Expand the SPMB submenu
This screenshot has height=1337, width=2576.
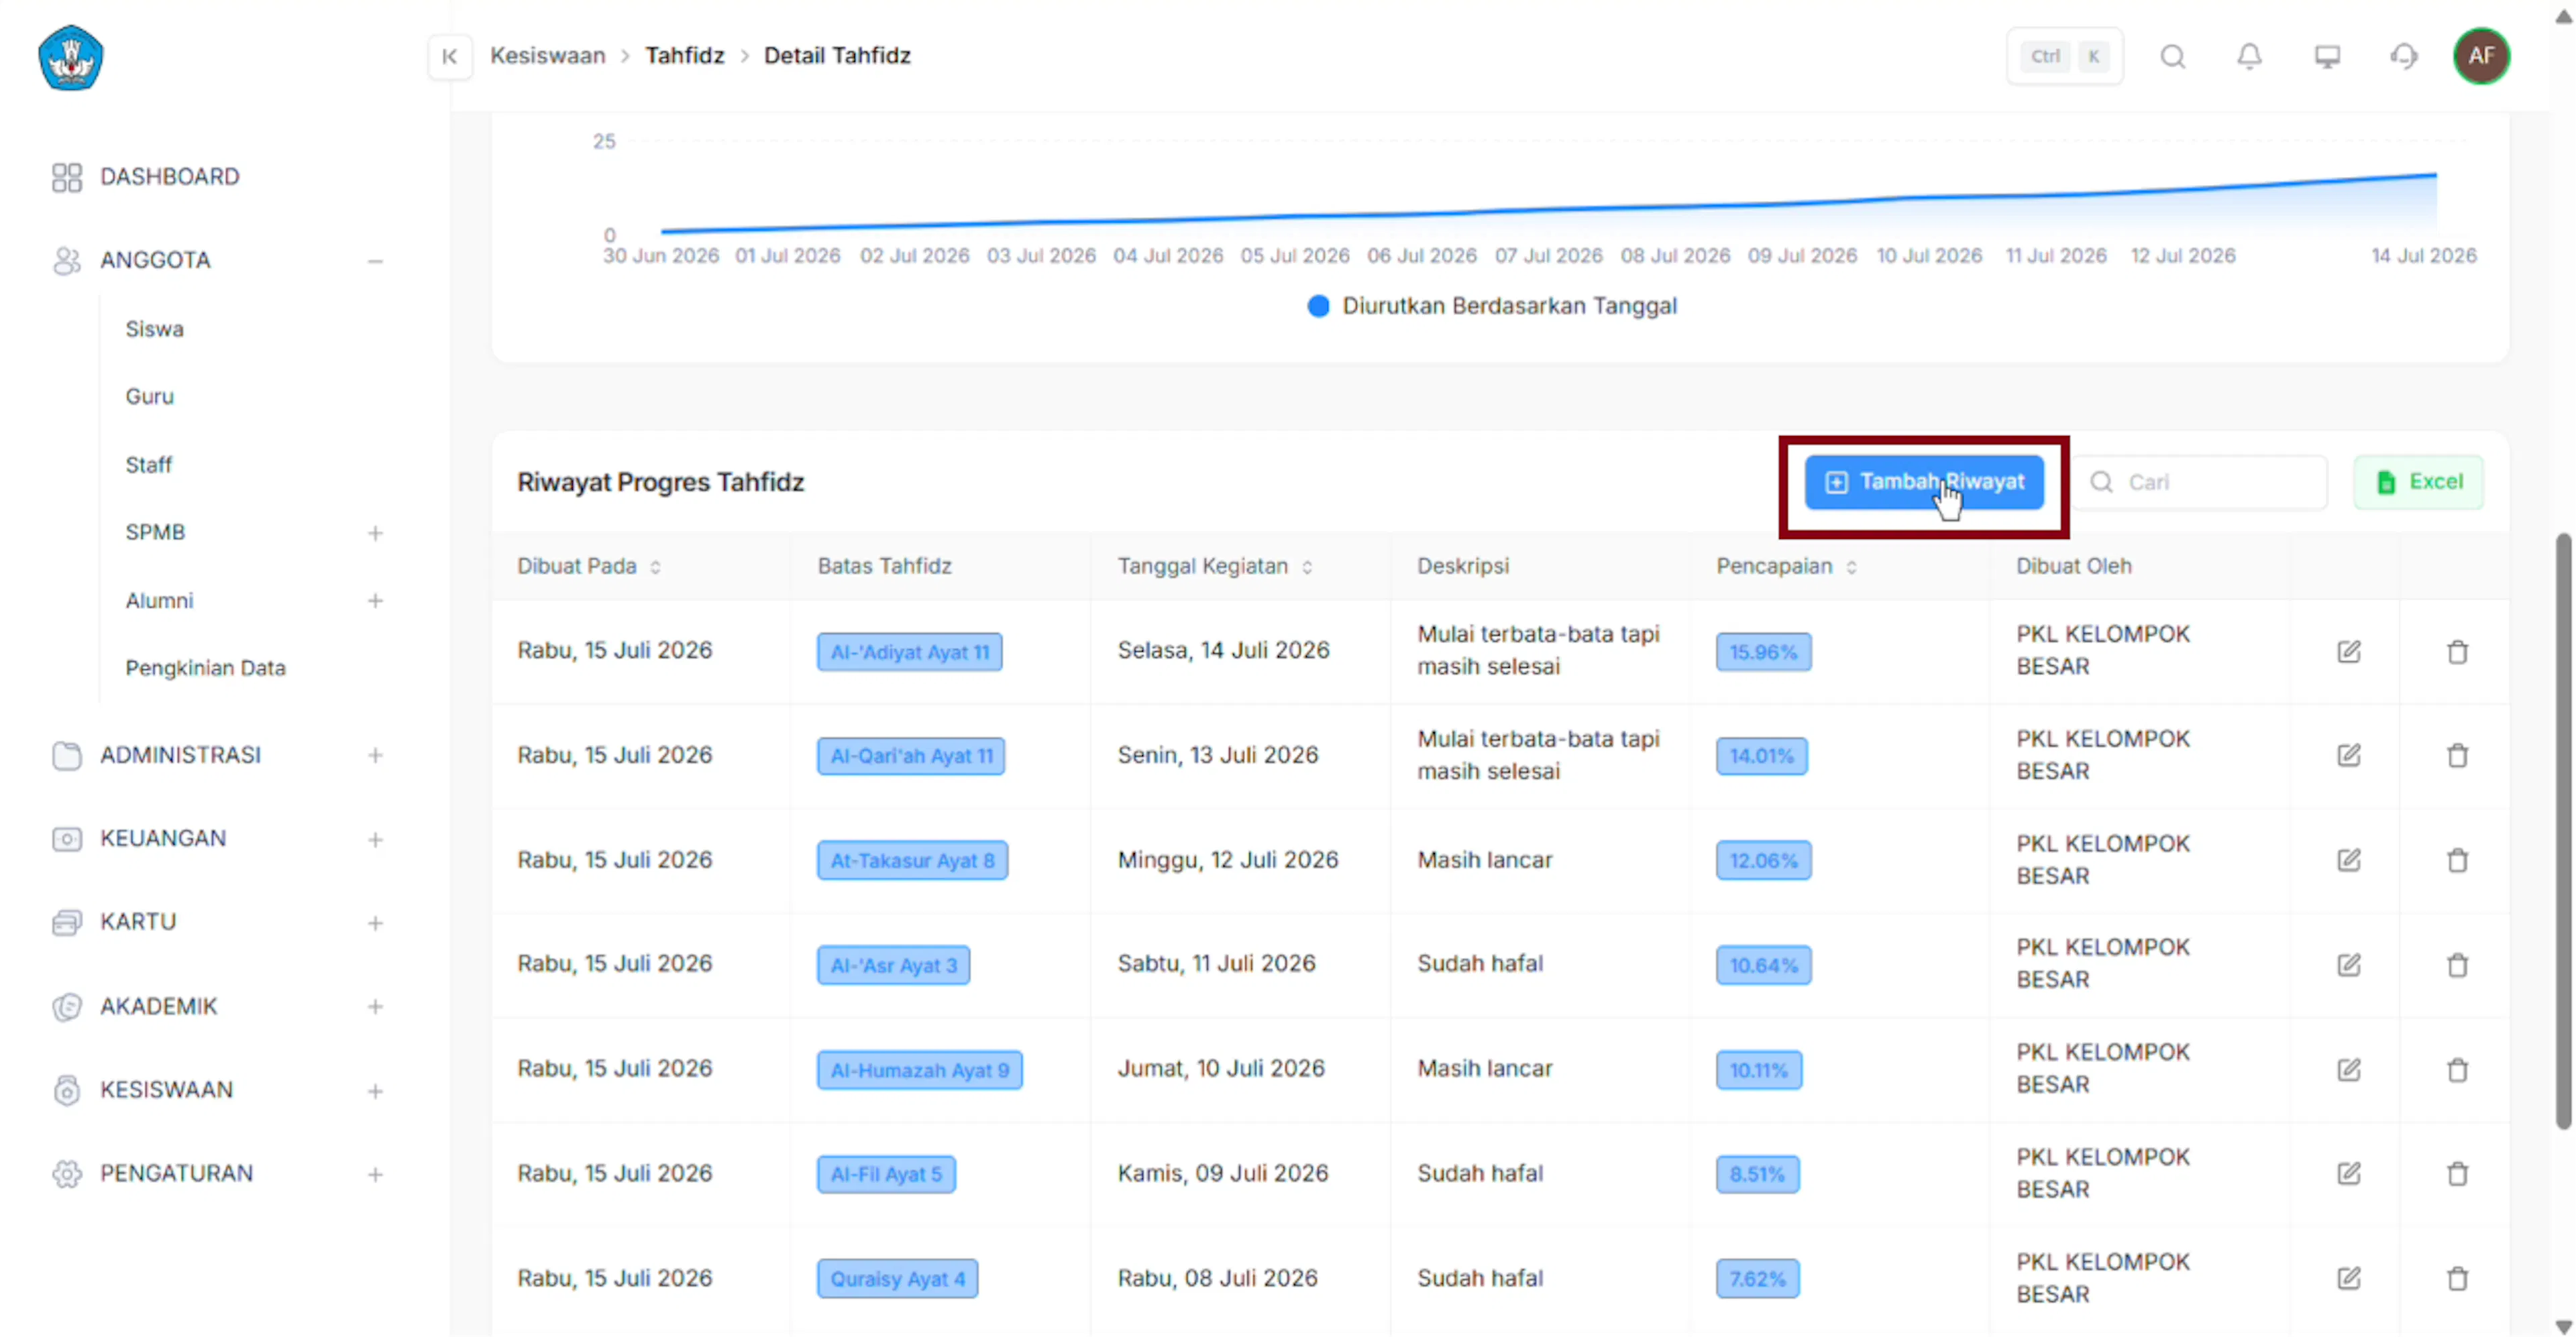coord(375,532)
